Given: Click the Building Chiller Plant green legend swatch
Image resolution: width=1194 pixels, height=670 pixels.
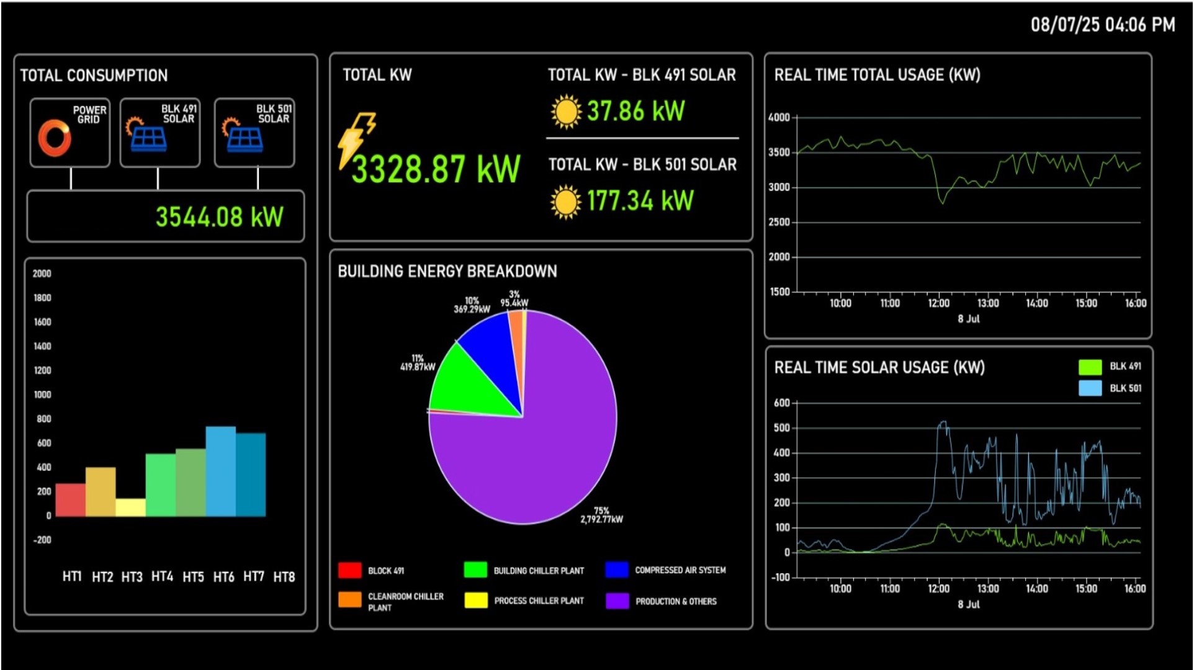Looking at the screenshot, I should pos(475,570).
